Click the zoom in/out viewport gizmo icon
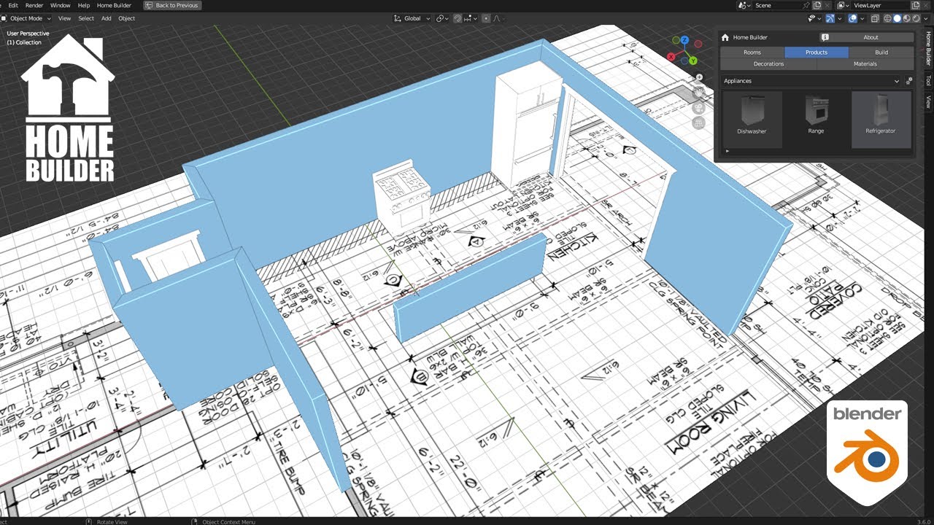This screenshot has width=934, height=525. pyautogui.click(x=699, y=77)
